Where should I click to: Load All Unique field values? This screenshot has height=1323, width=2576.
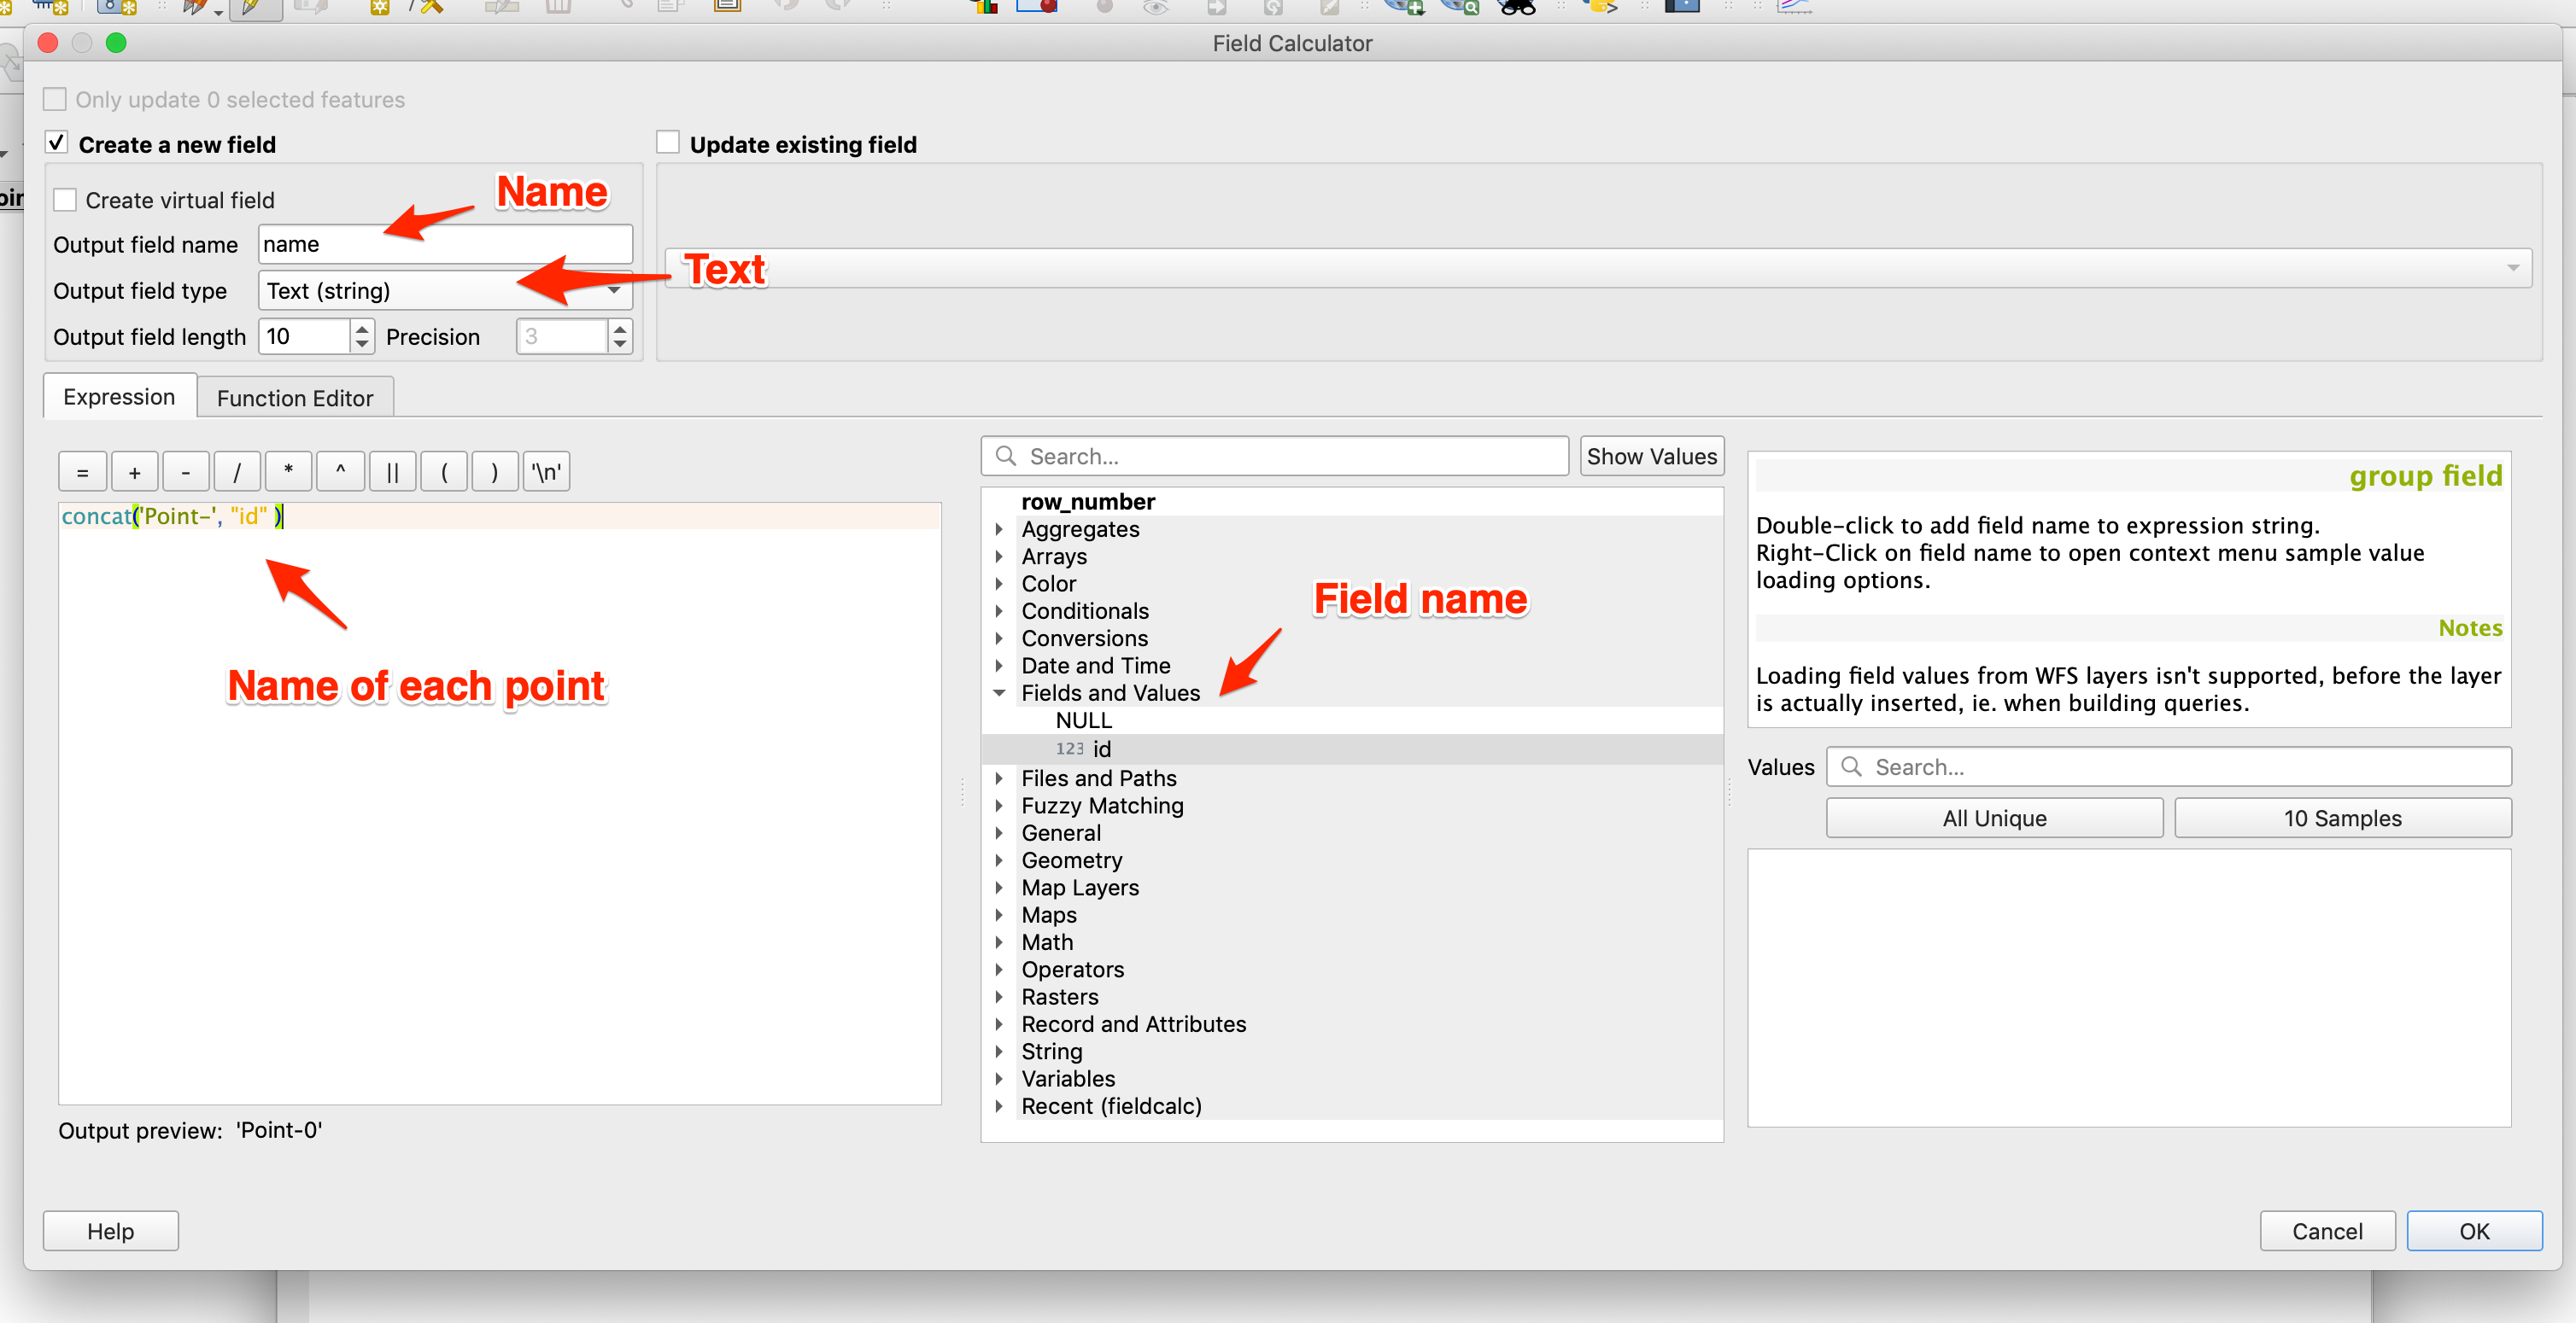tap(1994, 819)
